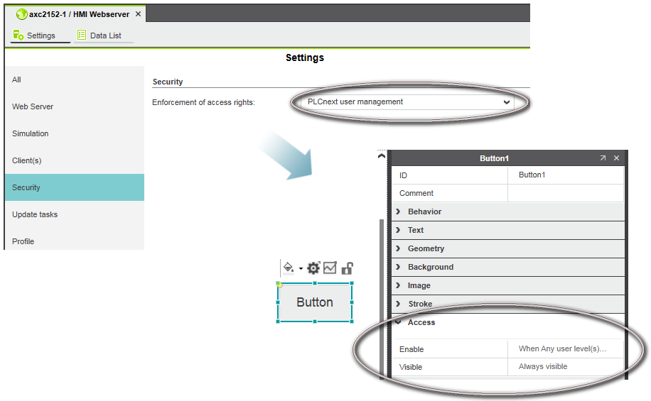Close the Button1 properties panel
Screen dimensions: 651x401
tap(616, 158)
